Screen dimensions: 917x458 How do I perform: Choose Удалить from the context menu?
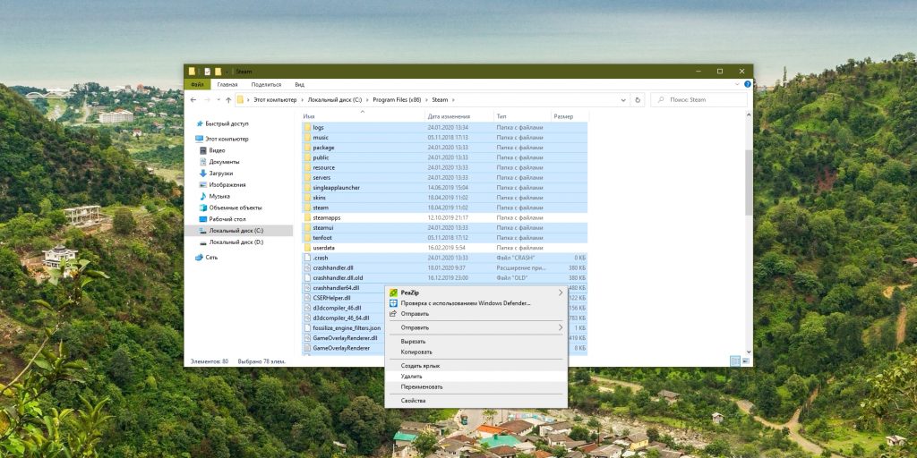[412, 377]
